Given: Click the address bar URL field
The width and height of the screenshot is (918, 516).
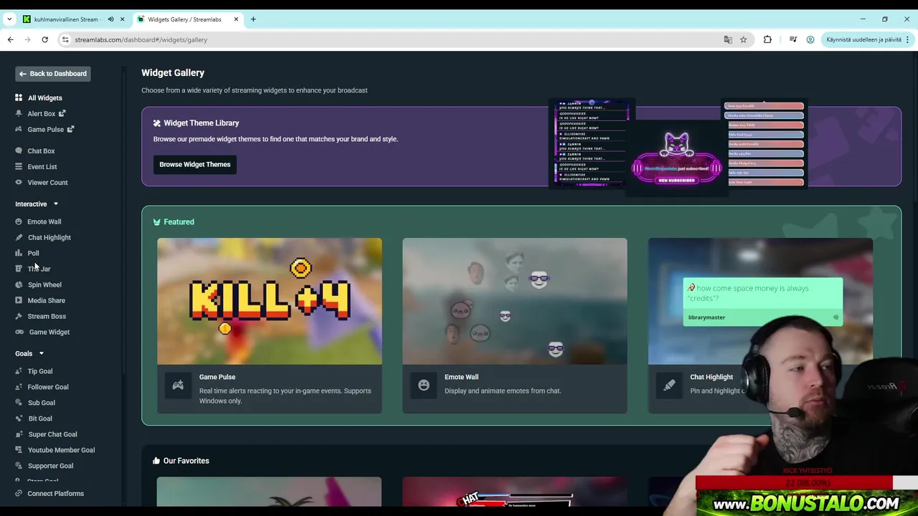Looking at the screenshot, I should pyautogui.click(x=394, y=39).
